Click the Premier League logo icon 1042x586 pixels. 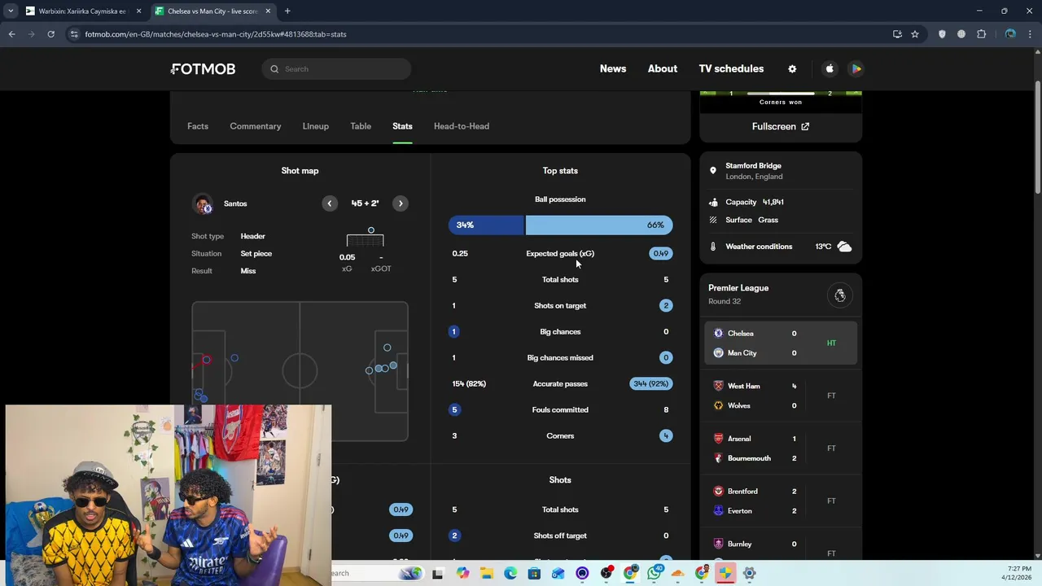[840, 295]
